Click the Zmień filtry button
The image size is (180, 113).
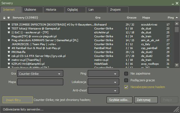(x=18, y=100)
